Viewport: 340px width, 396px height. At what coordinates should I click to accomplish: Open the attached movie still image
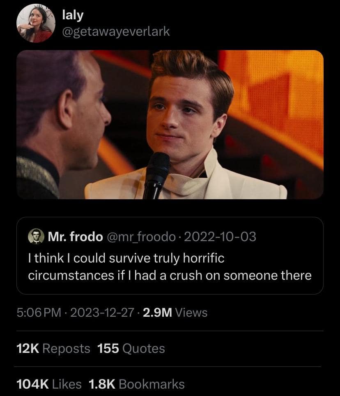[x=170, y=124]
